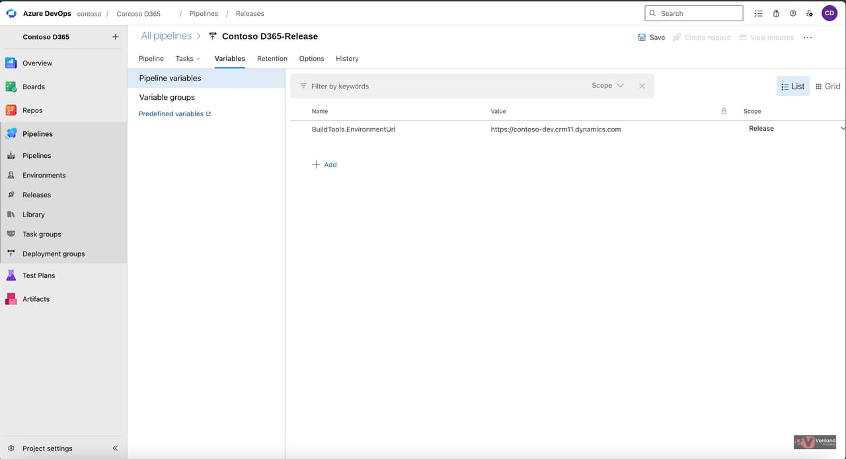Switch to the History tab

tap(347, 58)
